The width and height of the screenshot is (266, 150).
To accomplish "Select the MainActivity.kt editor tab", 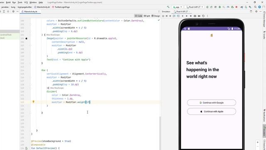I will tap(30, 11).
